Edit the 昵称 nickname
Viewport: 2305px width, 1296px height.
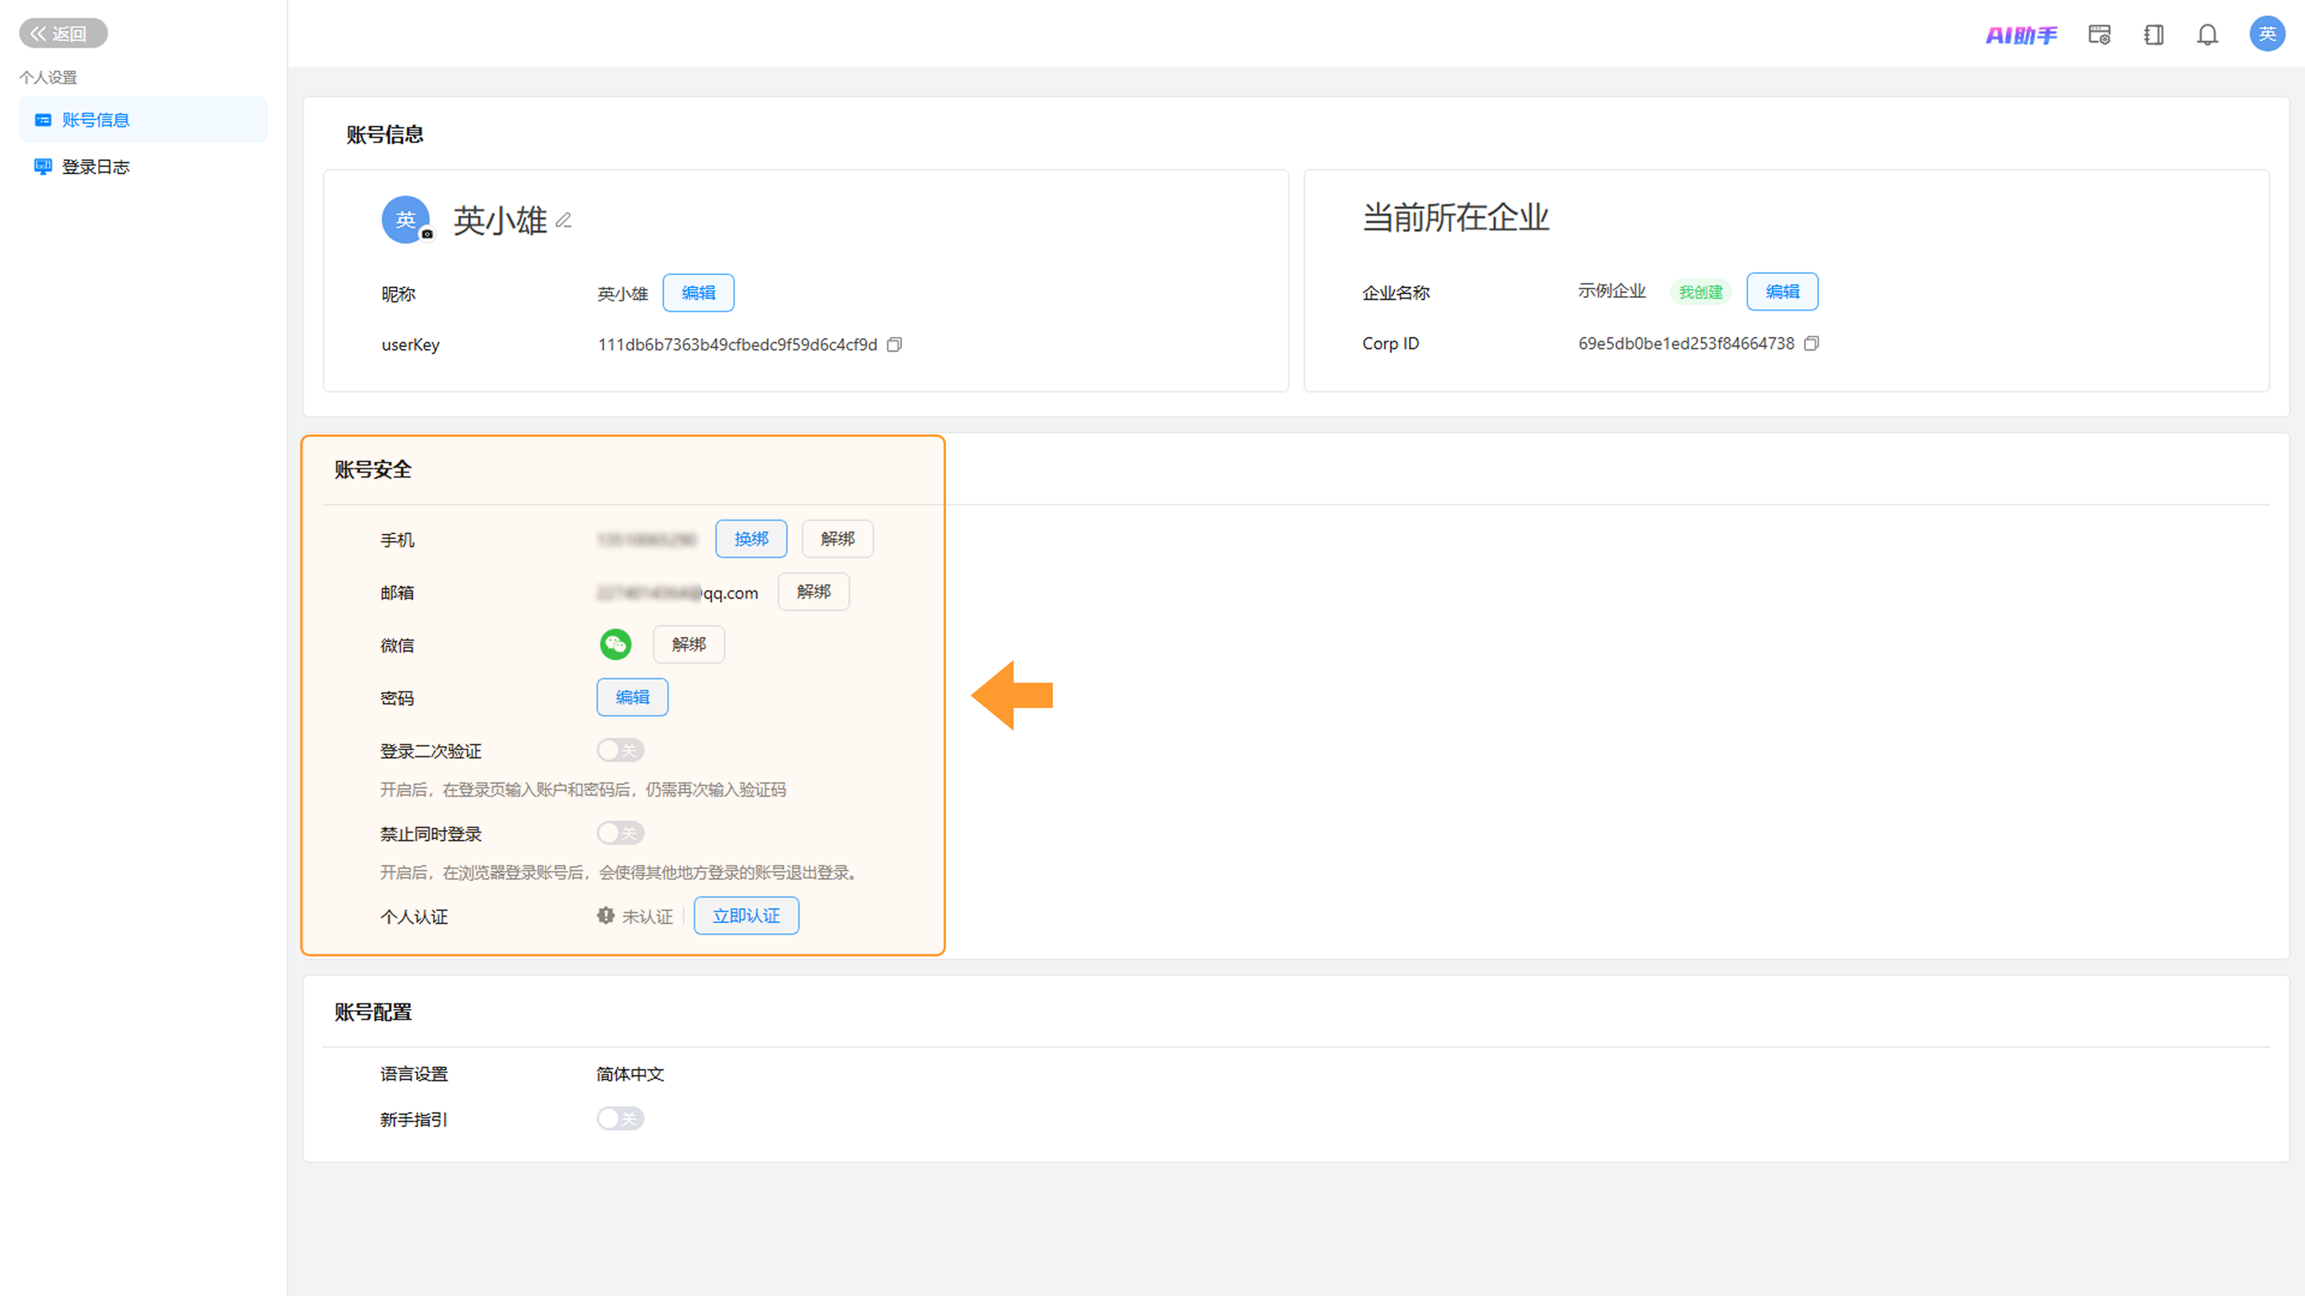[x=698, y=292]
